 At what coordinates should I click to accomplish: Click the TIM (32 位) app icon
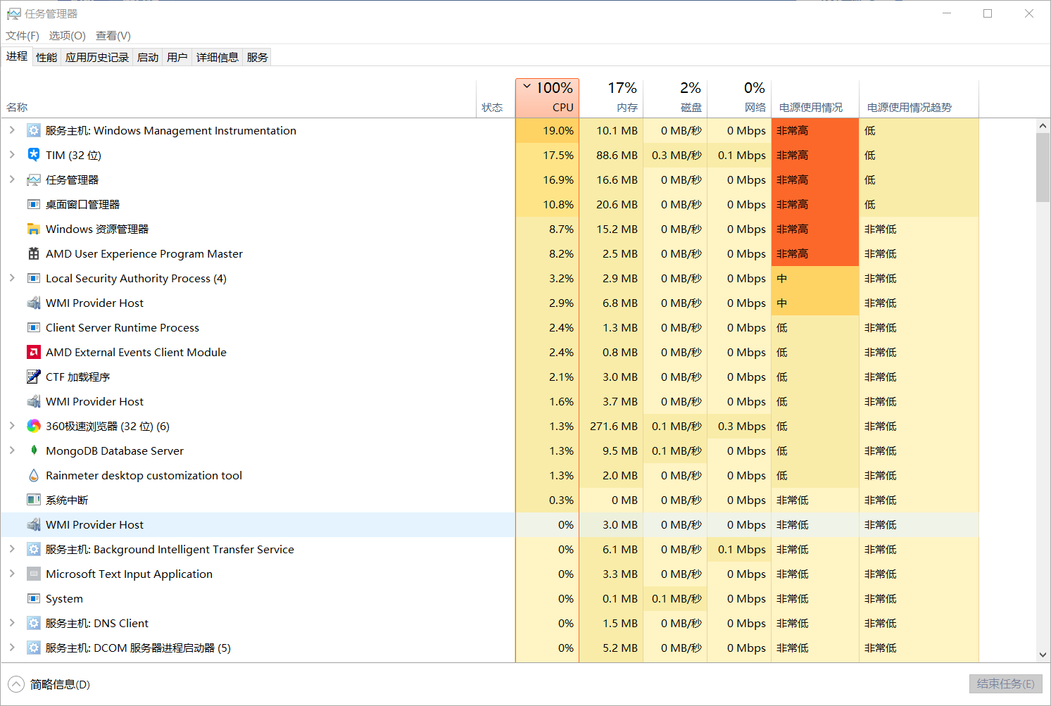[34, 155]
